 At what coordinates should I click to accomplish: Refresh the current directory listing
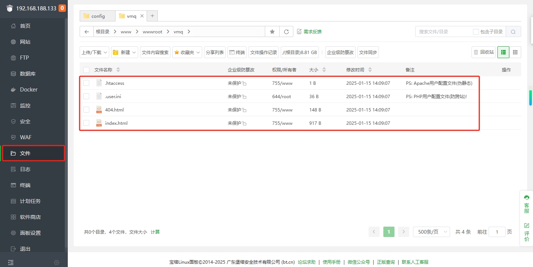(286, 31)
